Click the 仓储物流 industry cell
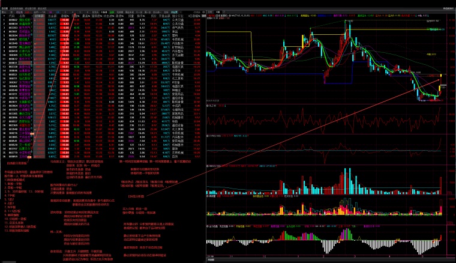The width and height of the screenshot is (456, 263). [x=178, y=110]
